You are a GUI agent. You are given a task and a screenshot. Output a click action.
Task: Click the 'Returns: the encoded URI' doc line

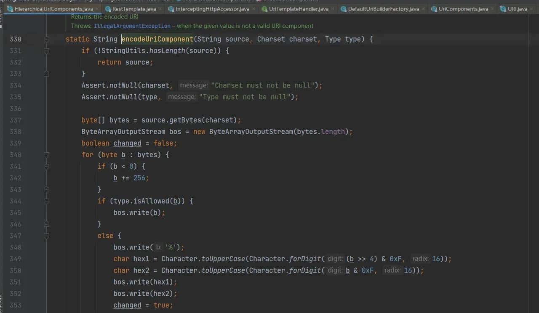(105, 17)
